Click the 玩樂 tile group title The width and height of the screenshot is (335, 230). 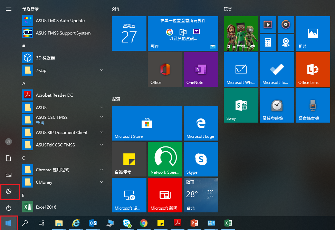pos(228,9)
